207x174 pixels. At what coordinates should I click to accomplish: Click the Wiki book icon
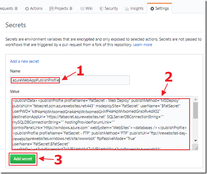[82, 9]
